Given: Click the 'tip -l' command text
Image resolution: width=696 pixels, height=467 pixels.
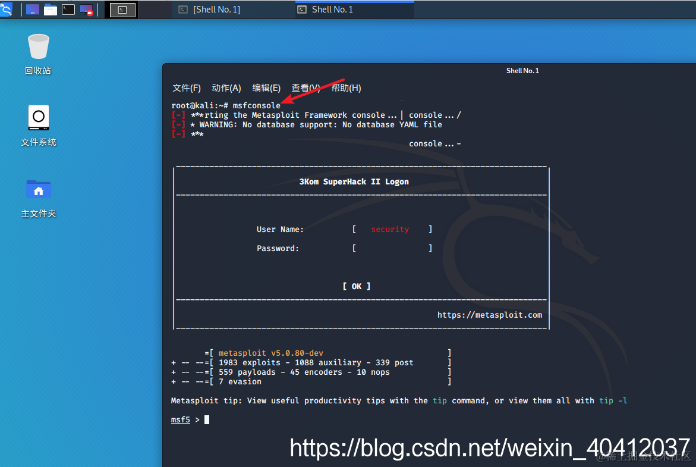Looking at the screenshot, I should coord(613,401).
